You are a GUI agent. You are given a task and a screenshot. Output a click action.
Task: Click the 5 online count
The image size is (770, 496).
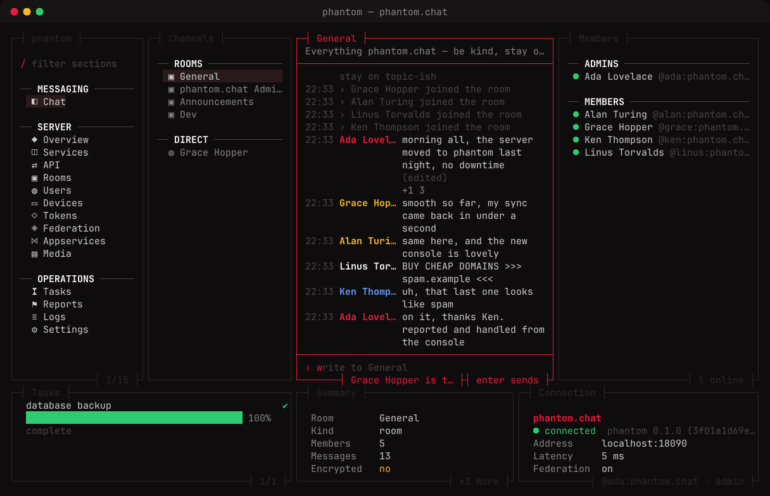[721, 380]
